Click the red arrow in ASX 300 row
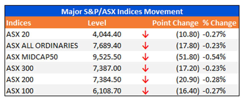The image size is (244, 103). point(145,69)
